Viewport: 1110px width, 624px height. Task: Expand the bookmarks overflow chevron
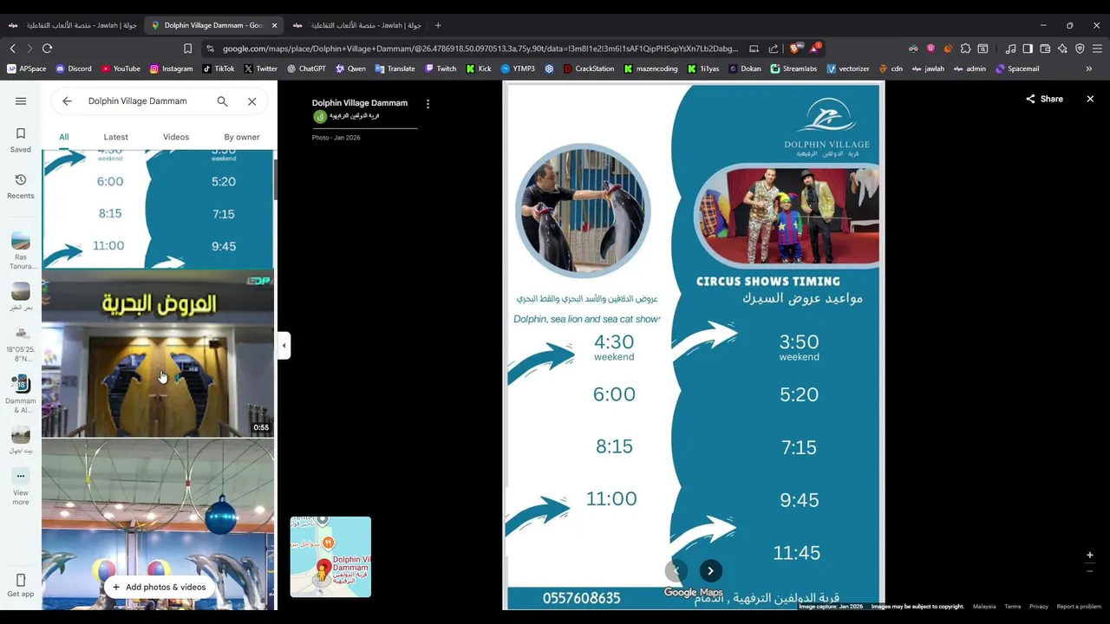point(1089,68)
